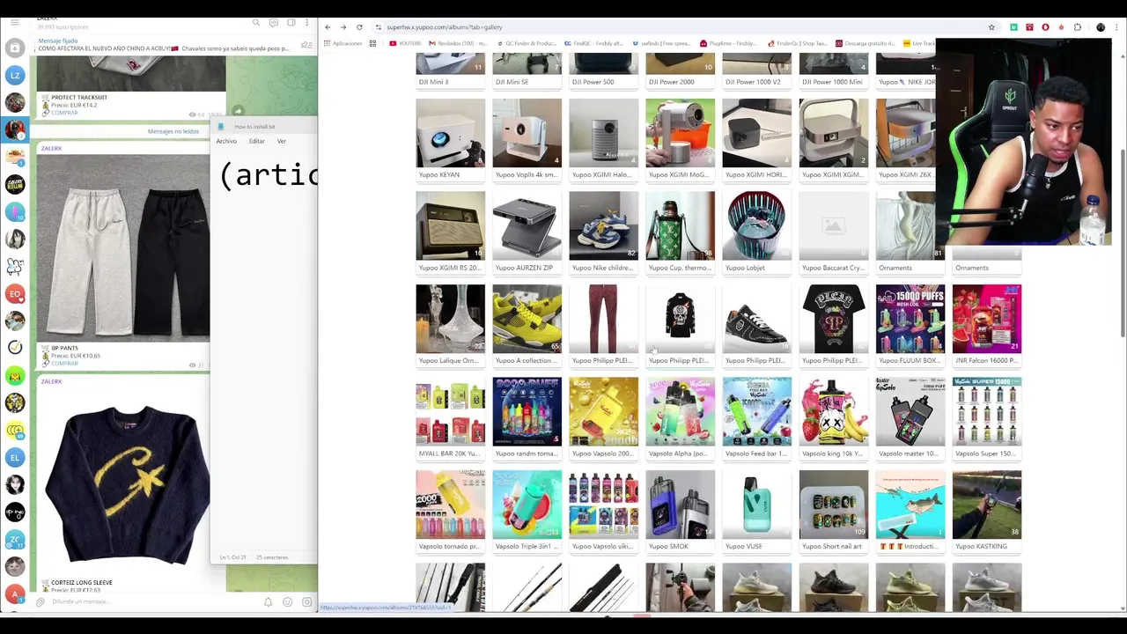Open the Yupoo FLUUM BOX album

[x=910, y=325]
